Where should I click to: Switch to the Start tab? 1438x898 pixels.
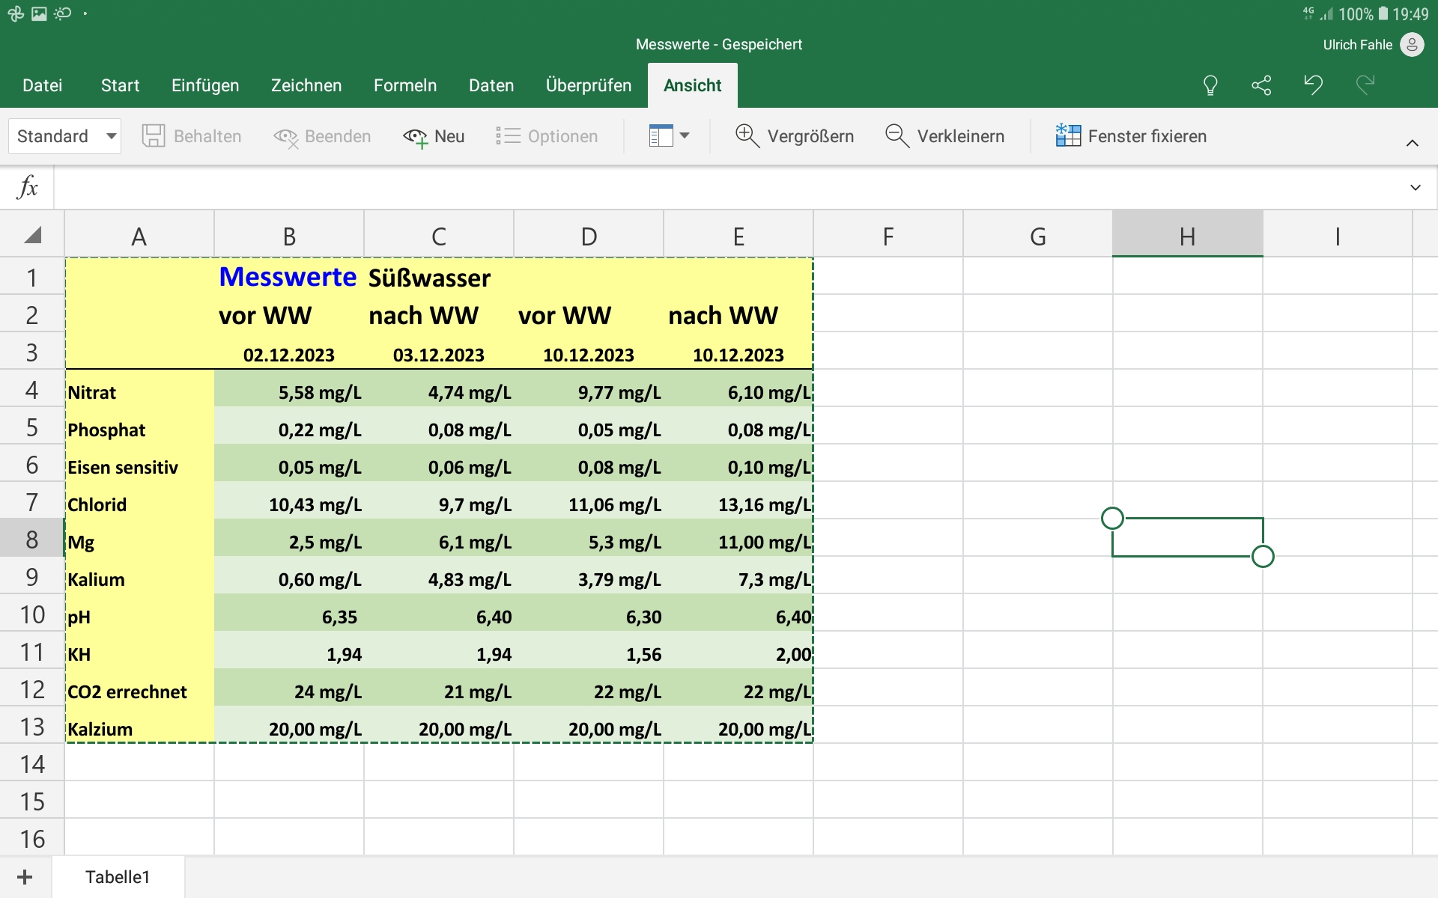[121, 85]
